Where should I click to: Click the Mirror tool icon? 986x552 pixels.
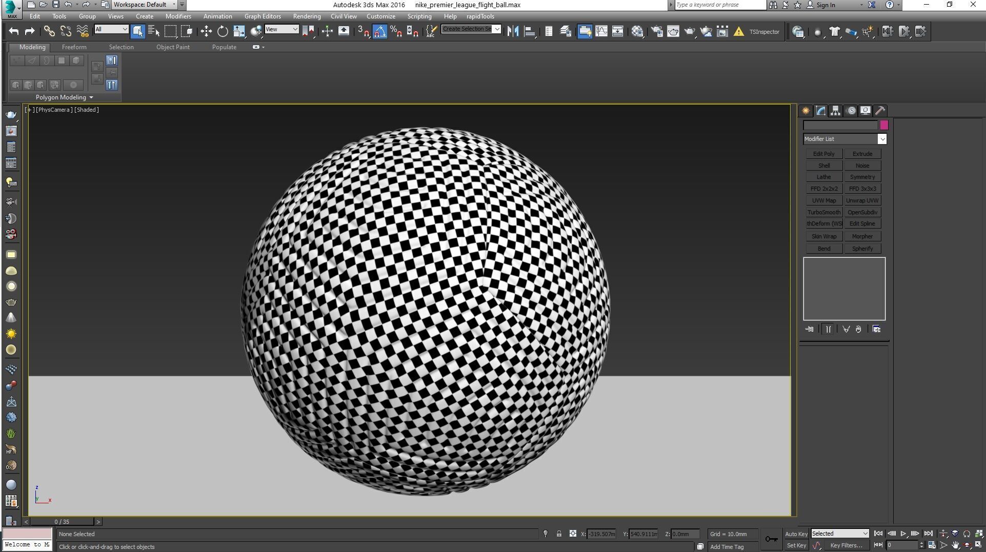pyautogui.click(x=512, y=31)
